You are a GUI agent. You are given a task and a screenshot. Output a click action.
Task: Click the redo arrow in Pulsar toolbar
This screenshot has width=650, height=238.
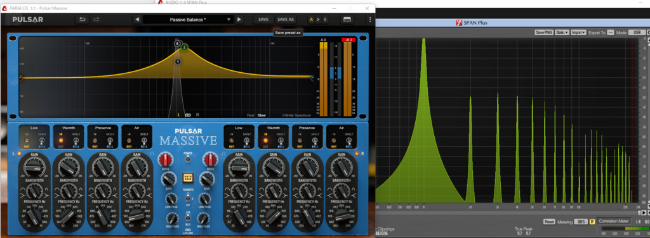[96, 20]
